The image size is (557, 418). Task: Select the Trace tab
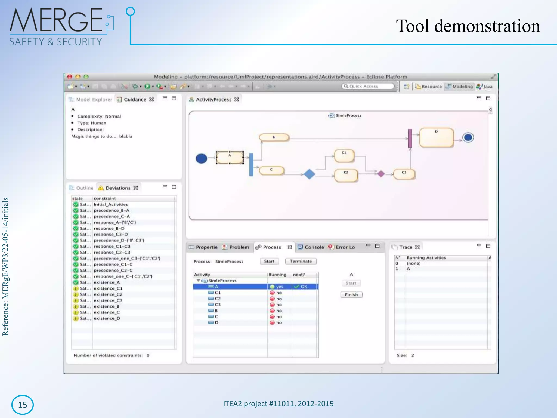point(402,247)
